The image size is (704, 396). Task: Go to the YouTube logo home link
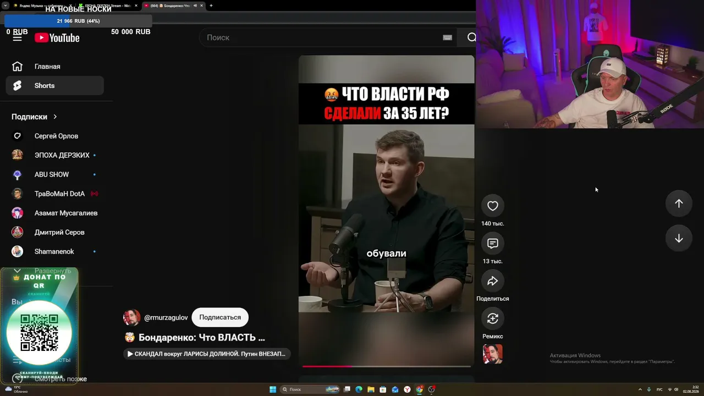coord(57,37)
